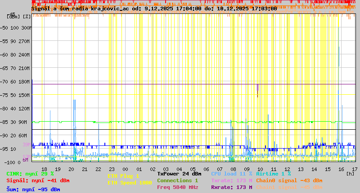The height and width of the screenshot is (193, 360).
Task: Click the Txrate 173 M label
Action: pyautogui.click(x=232, y=180)
